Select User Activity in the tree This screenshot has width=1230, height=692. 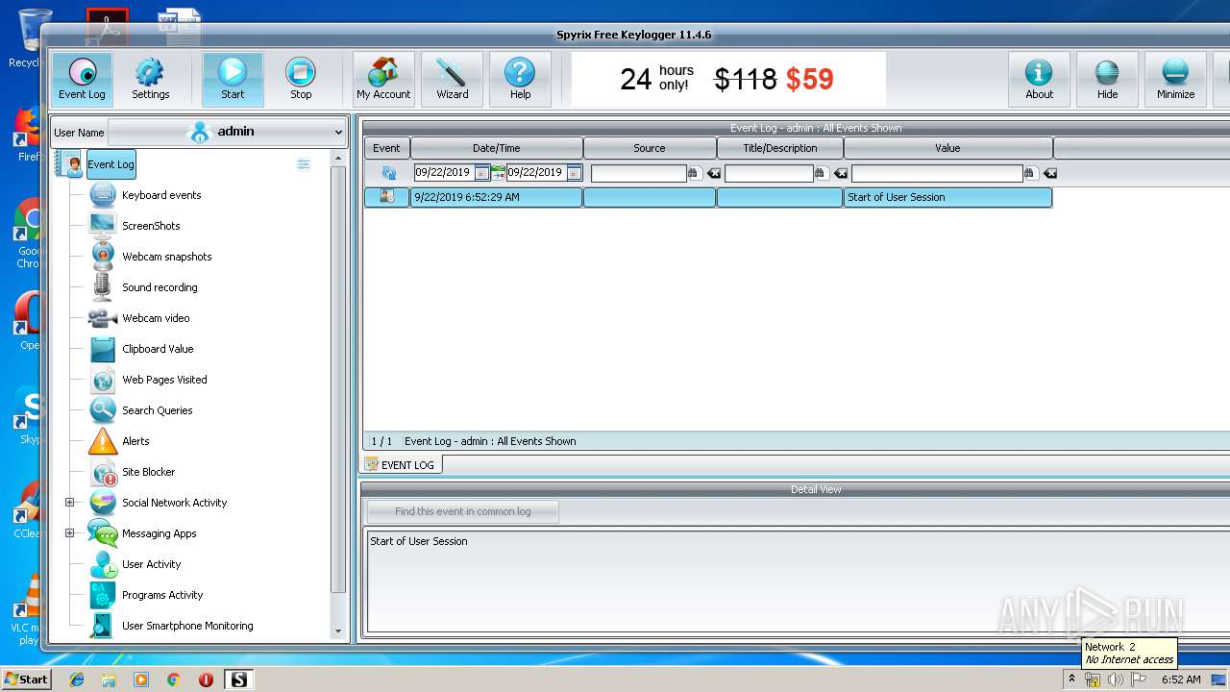pos(151,564)
